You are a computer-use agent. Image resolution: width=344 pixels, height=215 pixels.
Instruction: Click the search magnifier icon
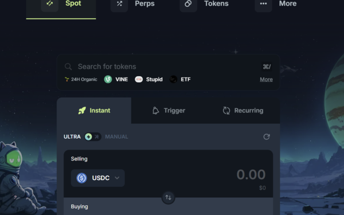coord(68,67)
